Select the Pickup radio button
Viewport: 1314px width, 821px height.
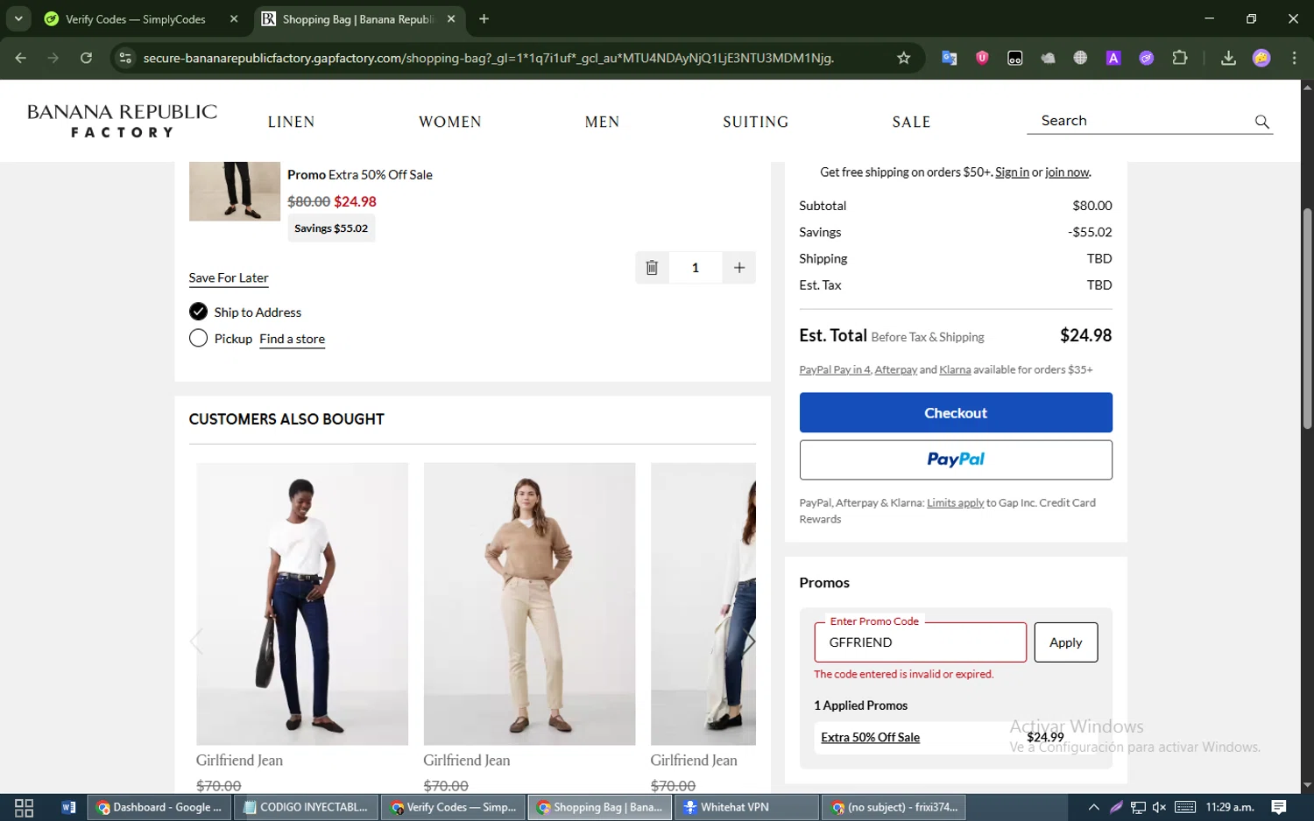pos(199,339)
